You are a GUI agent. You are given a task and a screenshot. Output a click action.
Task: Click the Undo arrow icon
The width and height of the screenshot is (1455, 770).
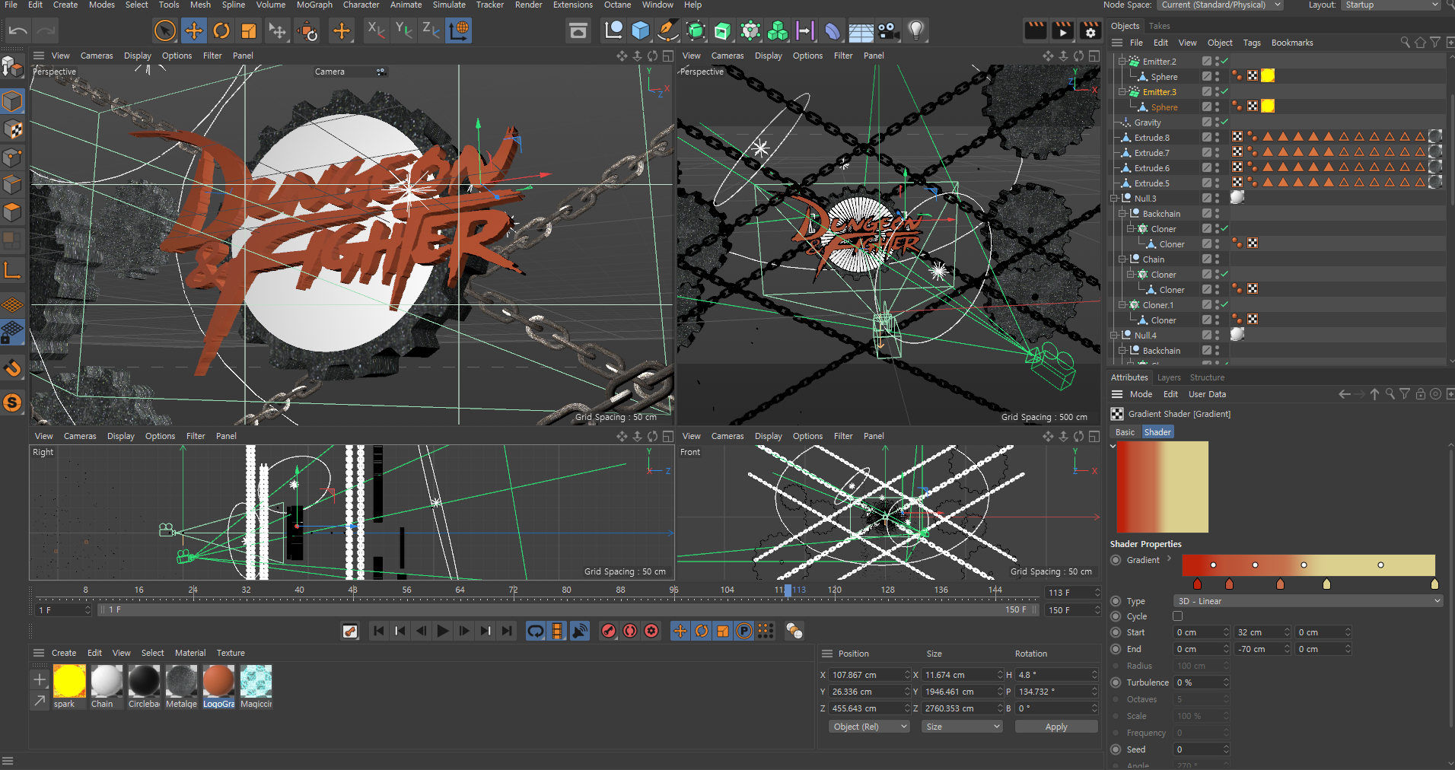18,30
